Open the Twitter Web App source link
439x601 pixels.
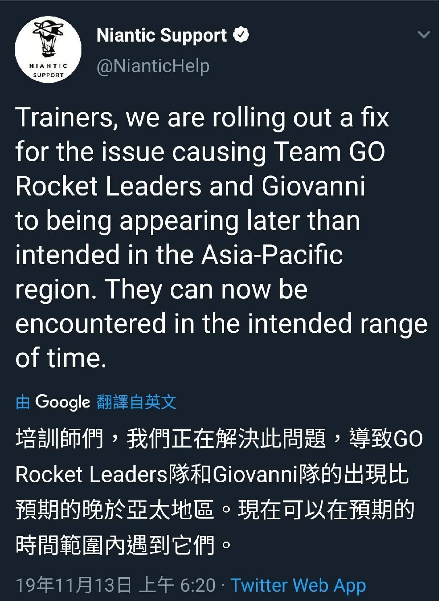(x=298, y=585)
